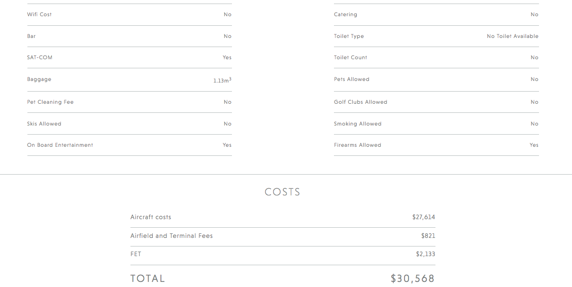
Task: Select the Toilet Count label
Action: click(350, 58)
